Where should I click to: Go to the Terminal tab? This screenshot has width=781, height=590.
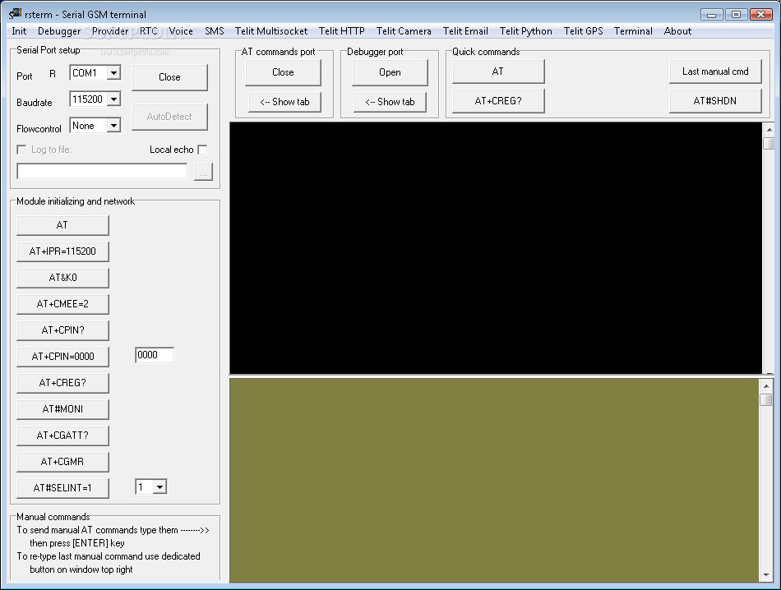(x=632, y=31)
